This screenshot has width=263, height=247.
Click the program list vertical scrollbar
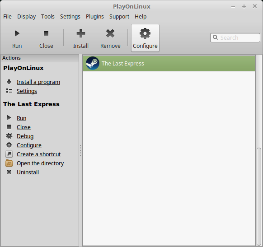click(259, 196)
